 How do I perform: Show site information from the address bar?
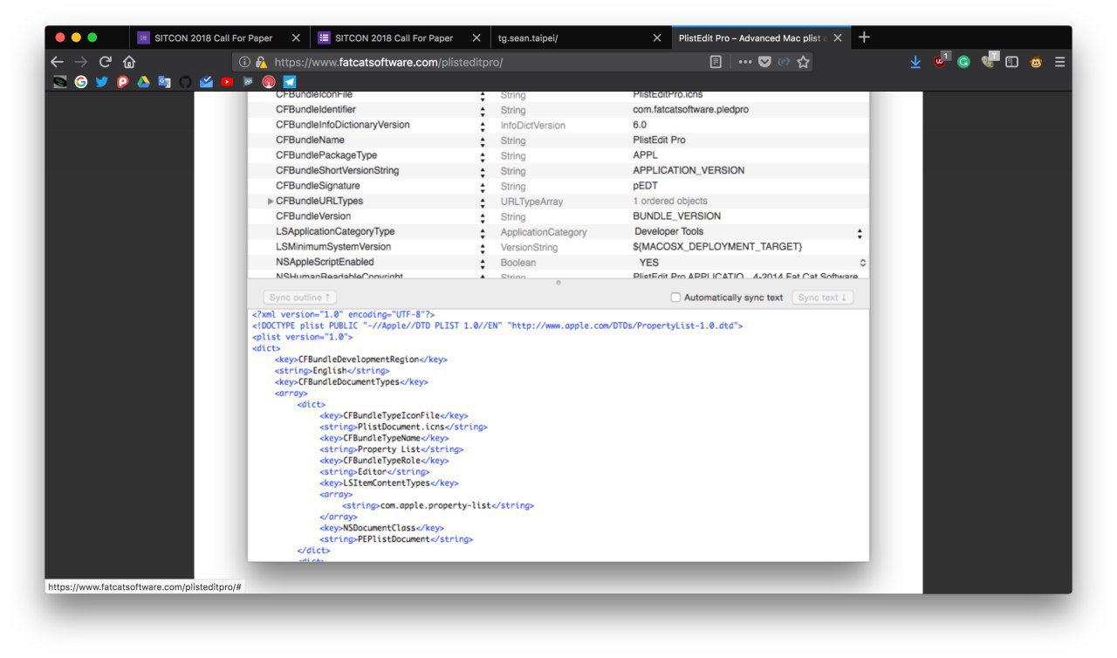click(x=244, y=62)
